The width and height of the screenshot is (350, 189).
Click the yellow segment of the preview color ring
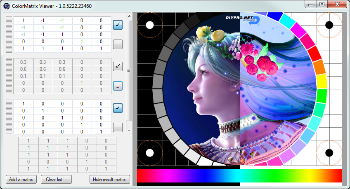click(x=322, y=82)
